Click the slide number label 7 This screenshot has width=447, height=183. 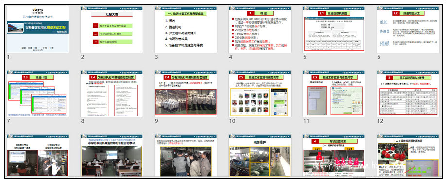[x=9, y=121]
